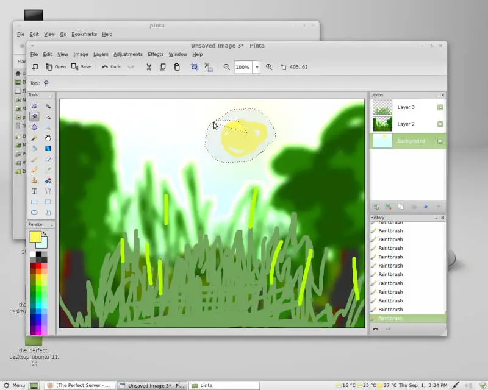Click Crop to Selection toolbar icon
Viewport: 488px width, 390px height.
(195, 67)
